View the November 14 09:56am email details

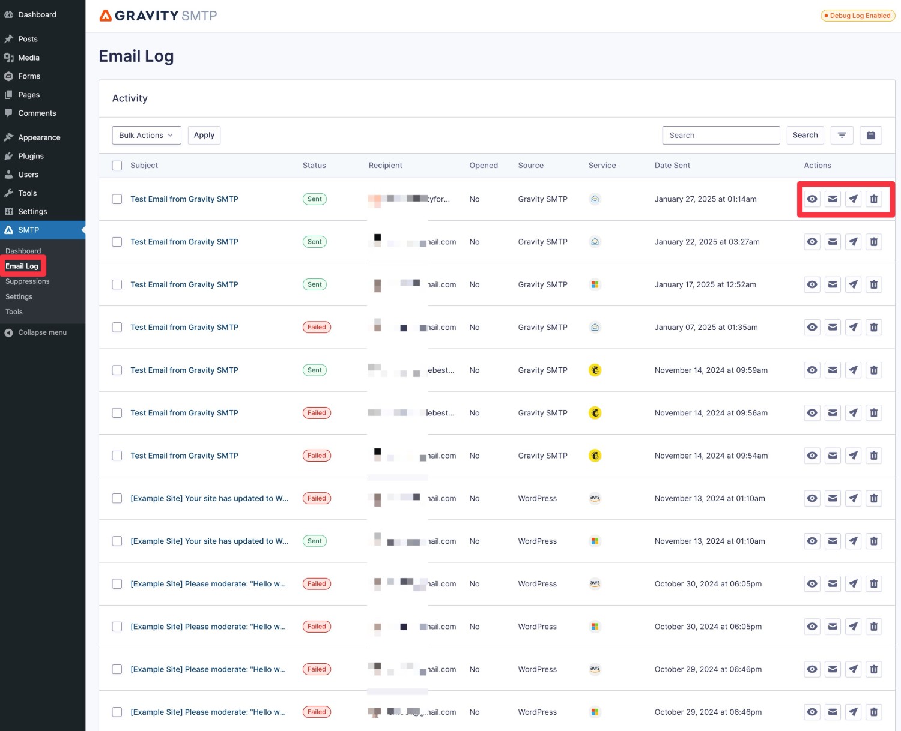click(x=812, y=413)
